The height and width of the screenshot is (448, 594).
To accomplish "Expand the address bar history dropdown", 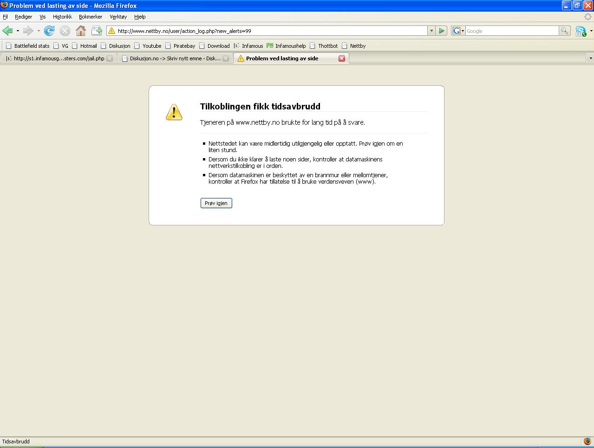I will coord(431,31).
